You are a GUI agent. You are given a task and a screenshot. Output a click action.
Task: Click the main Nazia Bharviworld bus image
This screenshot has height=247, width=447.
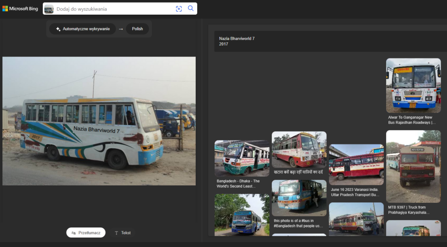[99, 121]
